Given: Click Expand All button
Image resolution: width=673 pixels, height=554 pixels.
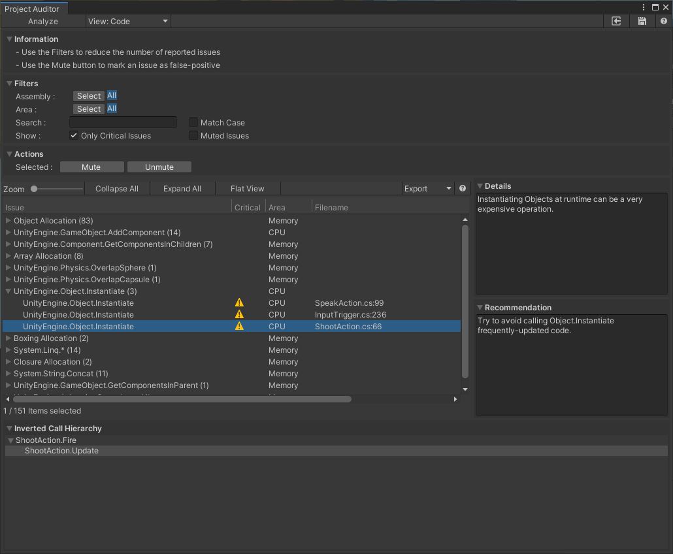Looking at the screenshot, I should 182,188.
